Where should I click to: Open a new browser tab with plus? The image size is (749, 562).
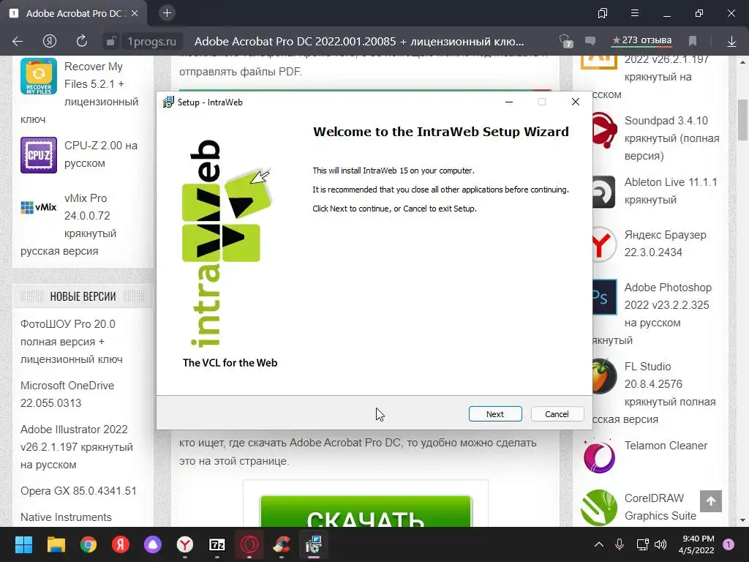pos(168,13)
